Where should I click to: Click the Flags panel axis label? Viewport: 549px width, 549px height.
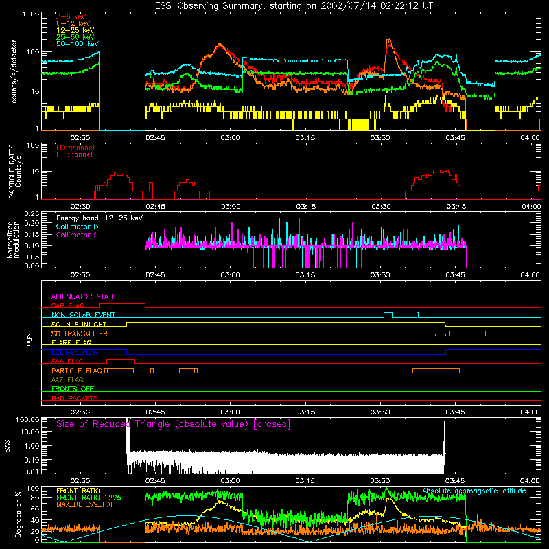[x=28, y=342]
